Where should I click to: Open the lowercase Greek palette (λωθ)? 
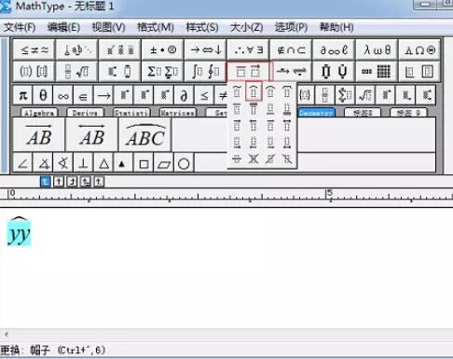click(377, 49)
